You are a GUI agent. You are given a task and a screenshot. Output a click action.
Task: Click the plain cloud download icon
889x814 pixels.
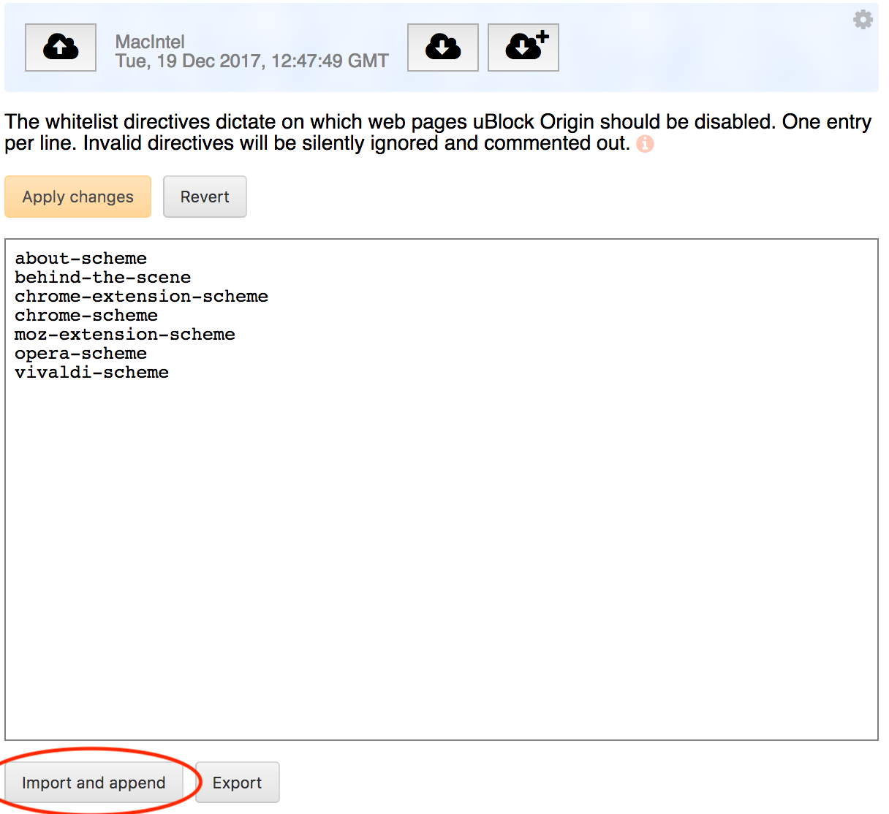[x=442, y=47]
